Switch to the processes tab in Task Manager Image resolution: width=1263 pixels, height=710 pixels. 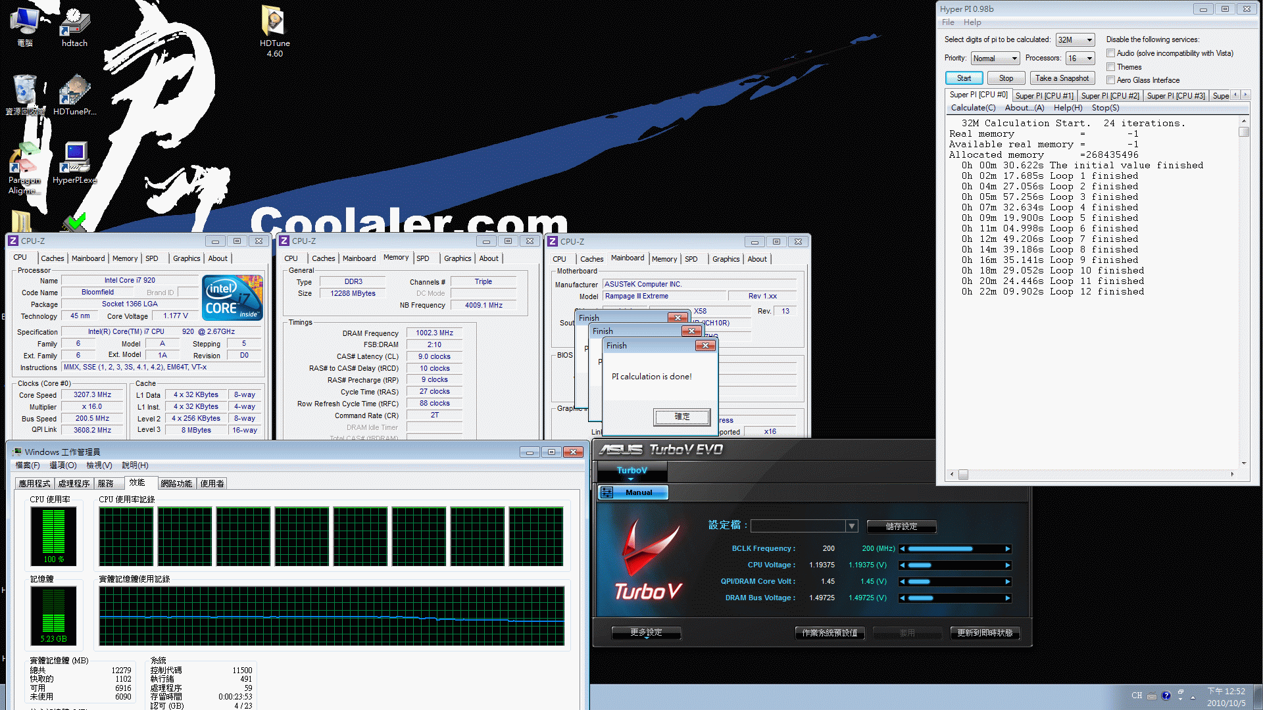tap(74, 484)
